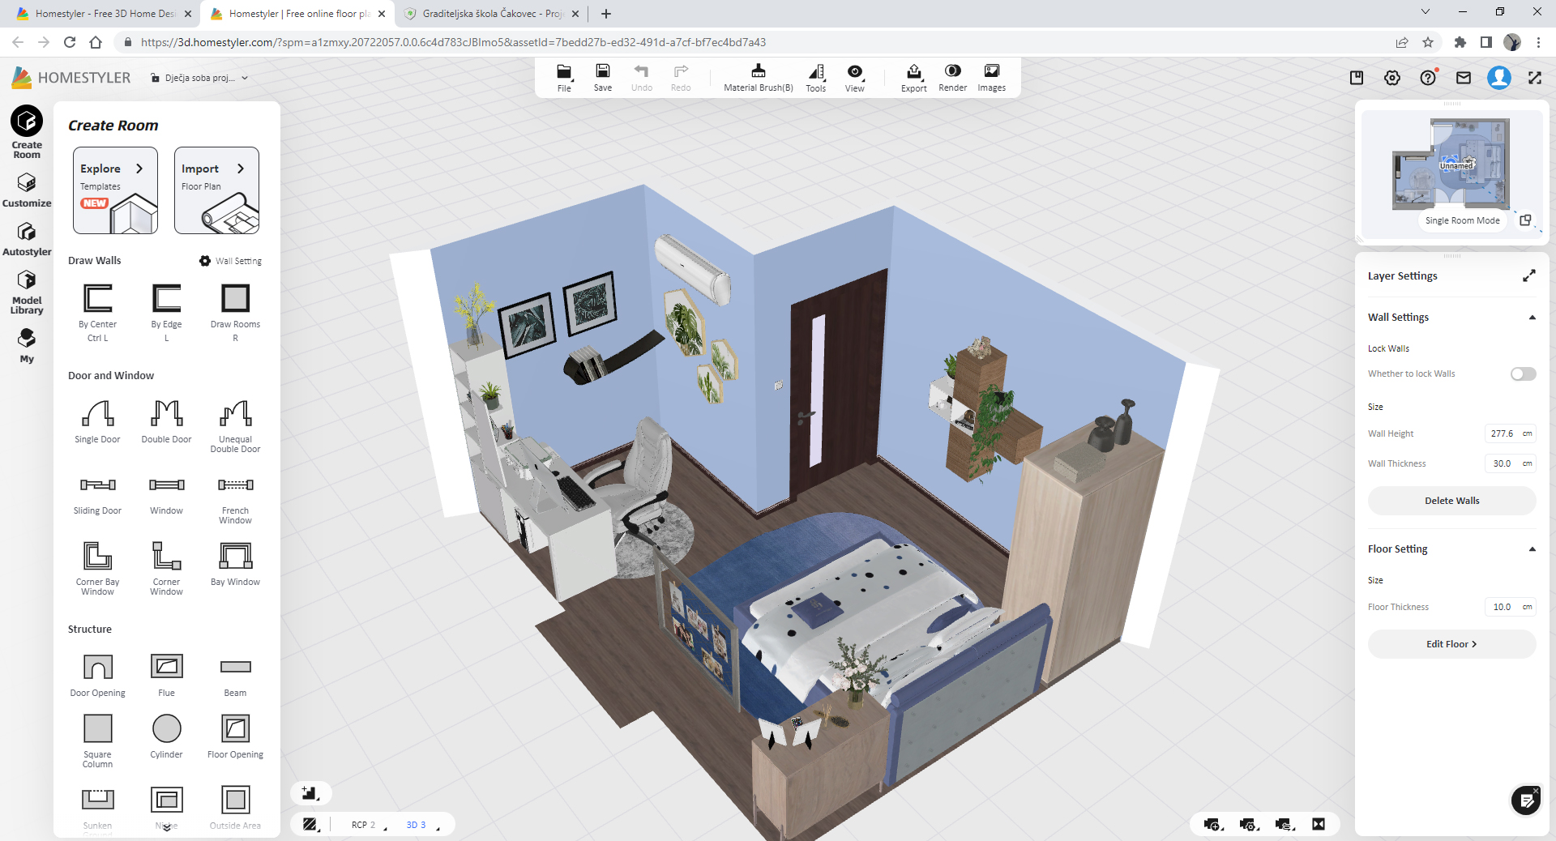Click the Wall Height input field
1556x841 pixels.
pyautogui.click(x=1502, y=433)
